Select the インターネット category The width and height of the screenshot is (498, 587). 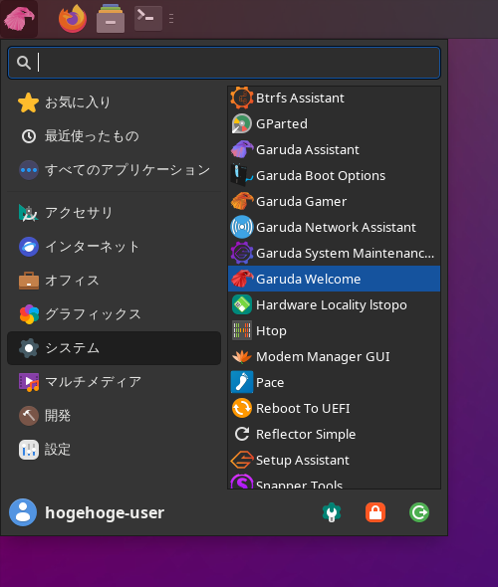[x=114, y=247]
